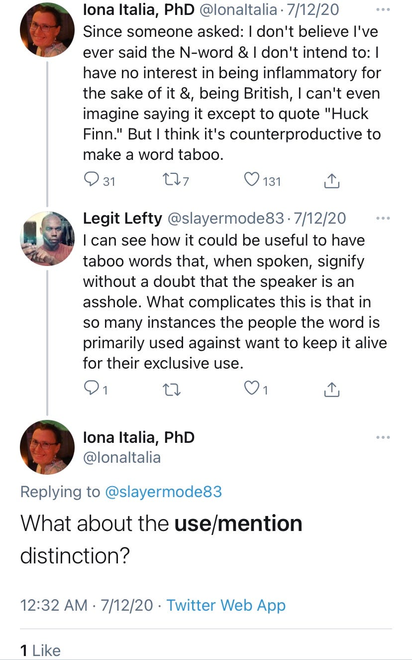Open the Legit Lefty display name

coord(122,218)
